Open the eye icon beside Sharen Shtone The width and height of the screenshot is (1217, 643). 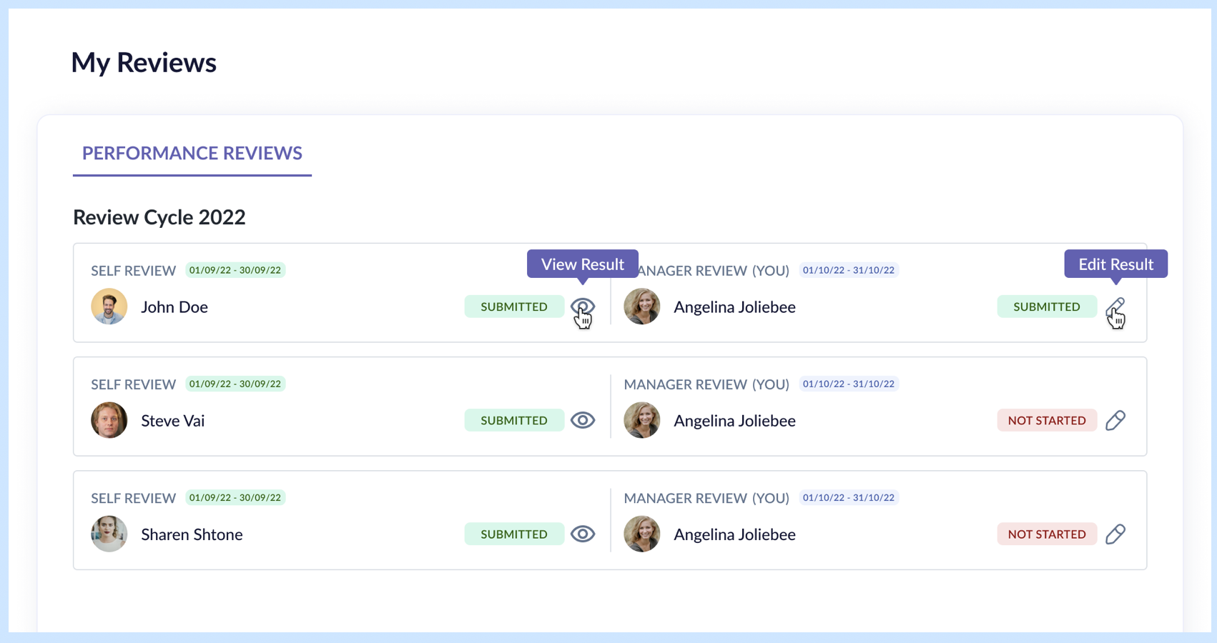582,534
